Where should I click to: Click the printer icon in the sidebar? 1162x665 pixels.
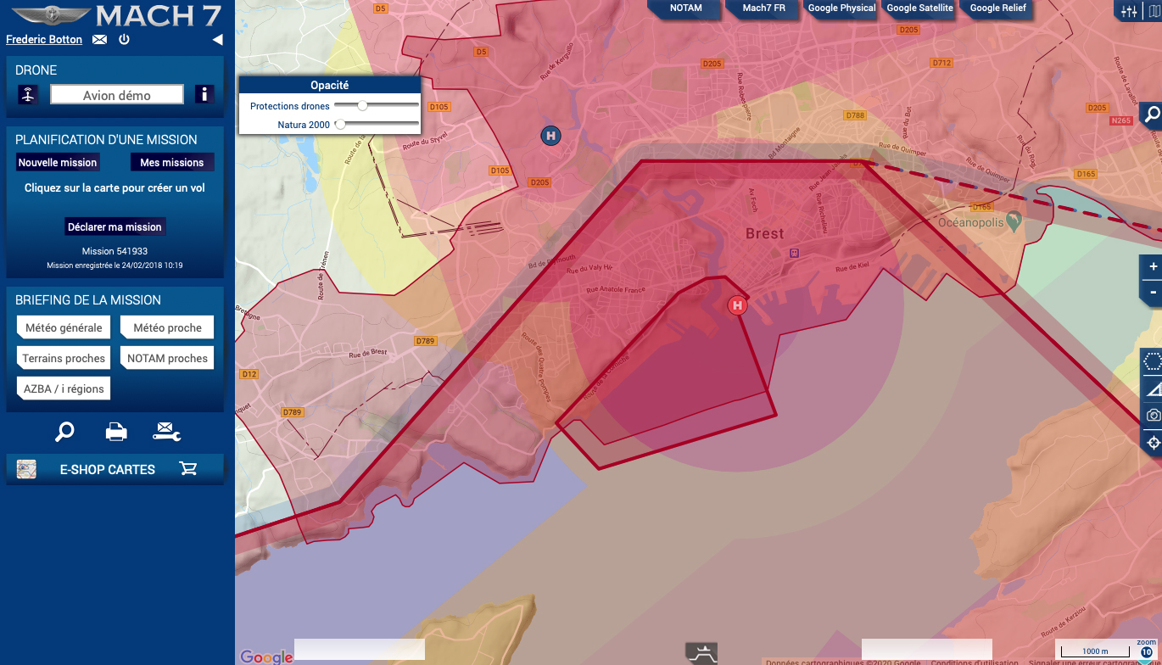point(116,432)
